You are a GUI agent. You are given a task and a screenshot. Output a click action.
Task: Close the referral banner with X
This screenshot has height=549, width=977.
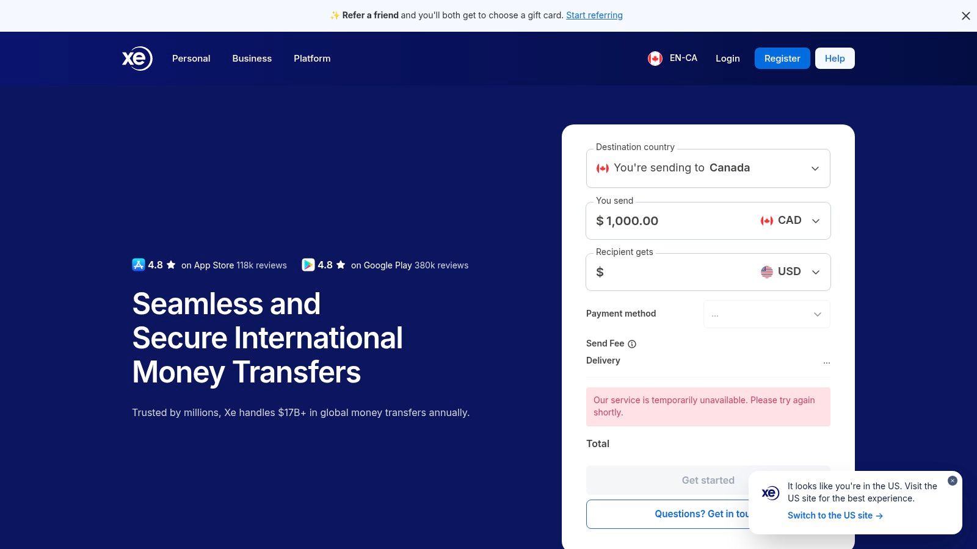(x=965, y=16)
